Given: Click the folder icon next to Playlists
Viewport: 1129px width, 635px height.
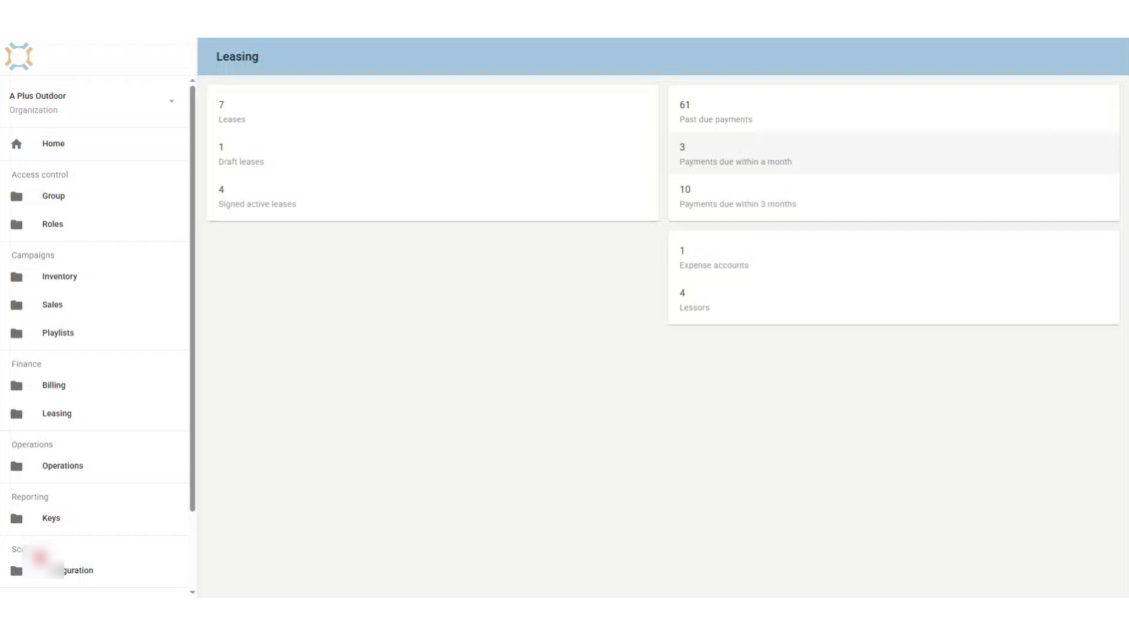Looking at the screenshot, I should 16,333.
